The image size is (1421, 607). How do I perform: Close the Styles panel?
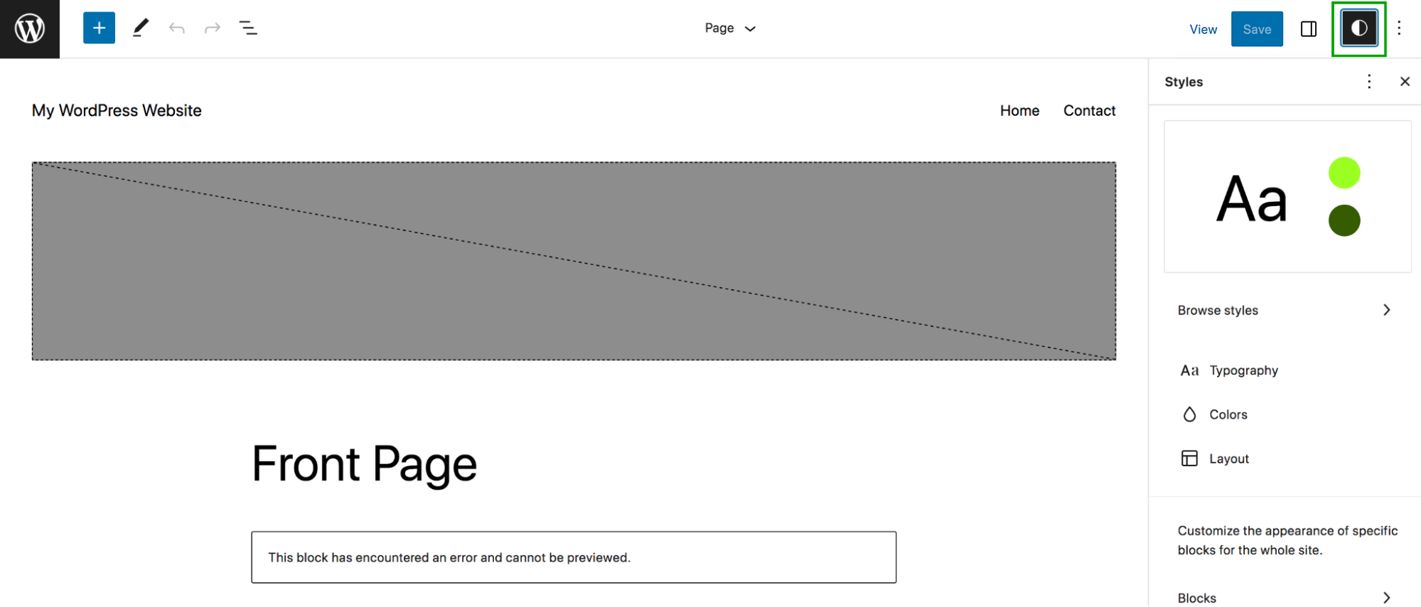pyautogui.click(x=1405, y=82)
